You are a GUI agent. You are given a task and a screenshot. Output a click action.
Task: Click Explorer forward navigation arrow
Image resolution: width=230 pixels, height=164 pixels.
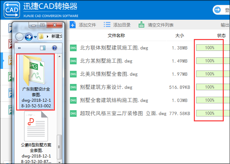point(29,37)
